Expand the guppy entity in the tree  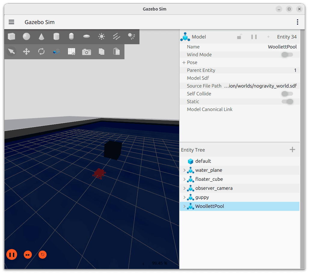click(x=184, y=197)
